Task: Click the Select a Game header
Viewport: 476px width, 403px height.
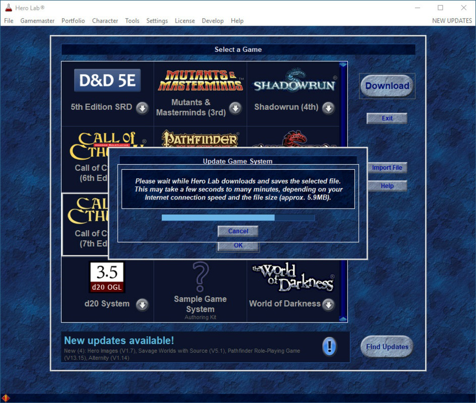Action: coord(239,49)
